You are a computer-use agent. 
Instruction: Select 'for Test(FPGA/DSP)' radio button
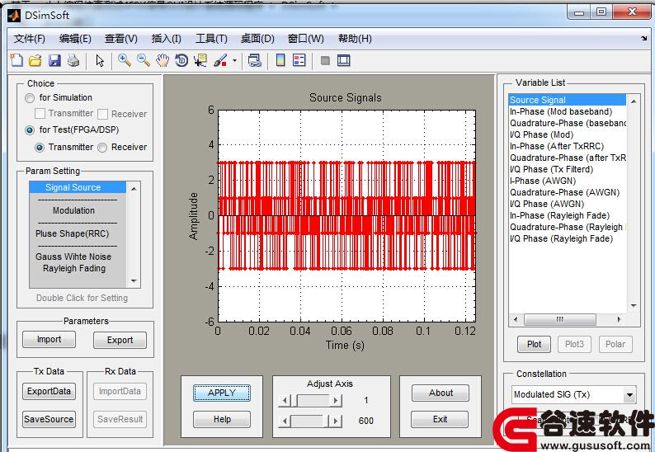(30, 130)
